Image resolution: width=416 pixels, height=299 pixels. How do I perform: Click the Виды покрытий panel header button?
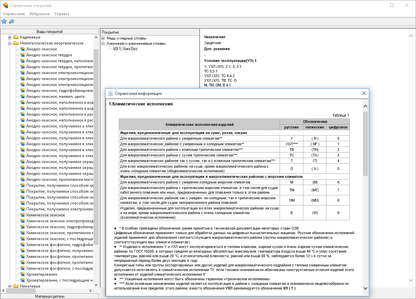tap(50, 32)
